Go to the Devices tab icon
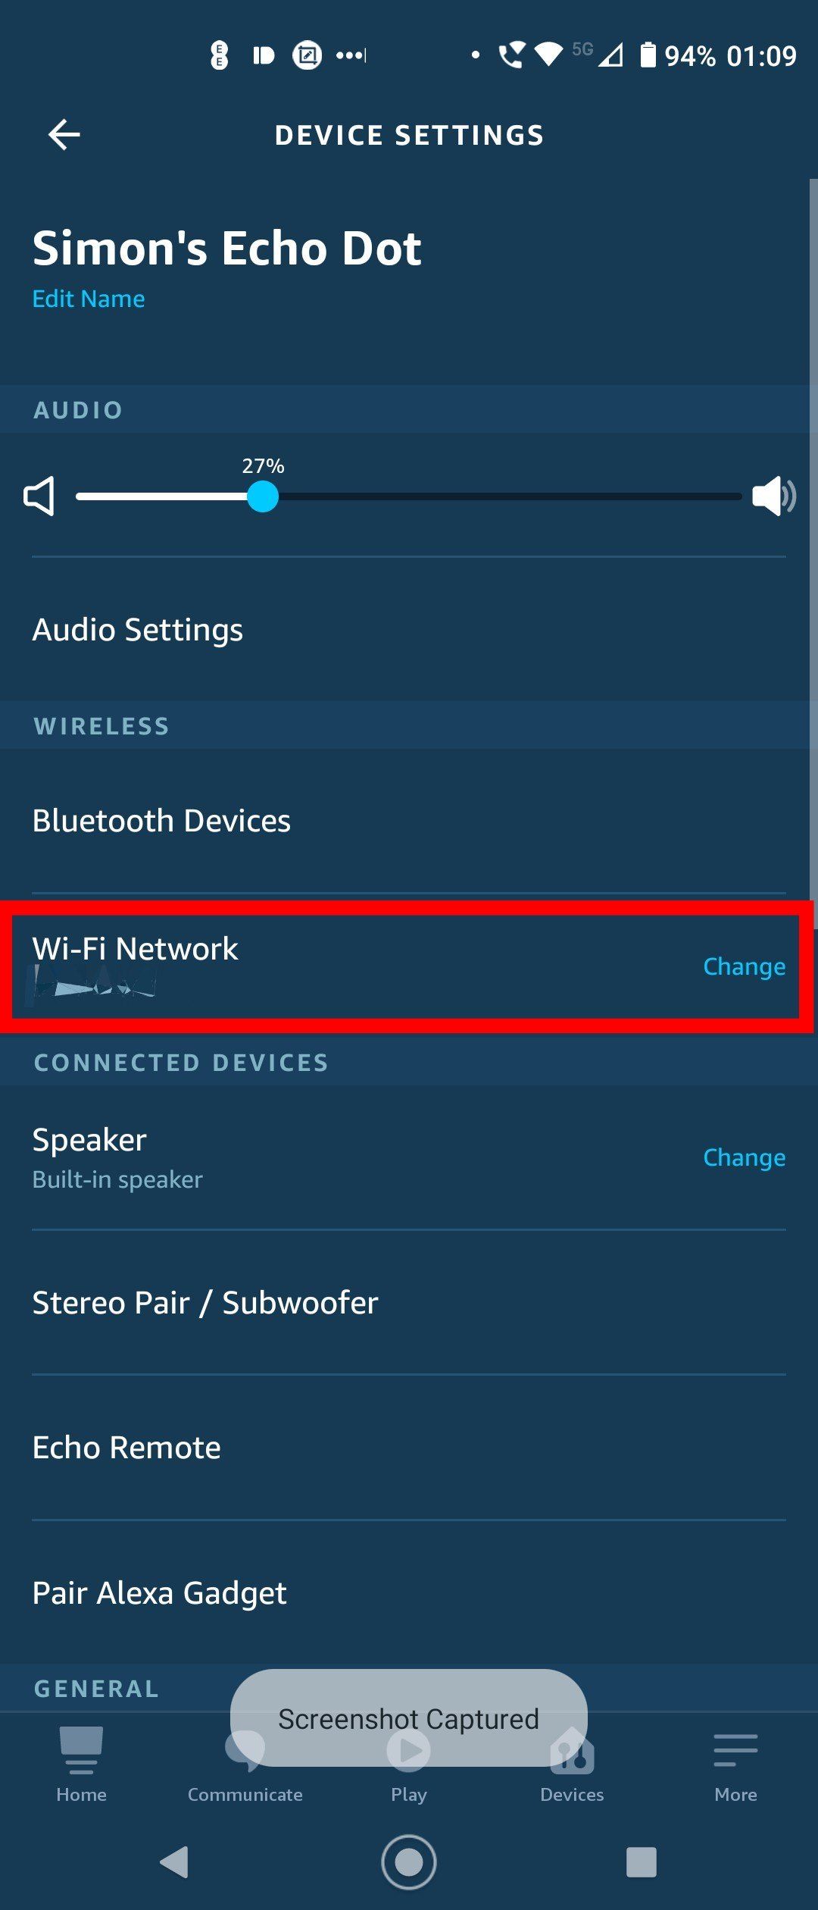 coord(572,1752)
